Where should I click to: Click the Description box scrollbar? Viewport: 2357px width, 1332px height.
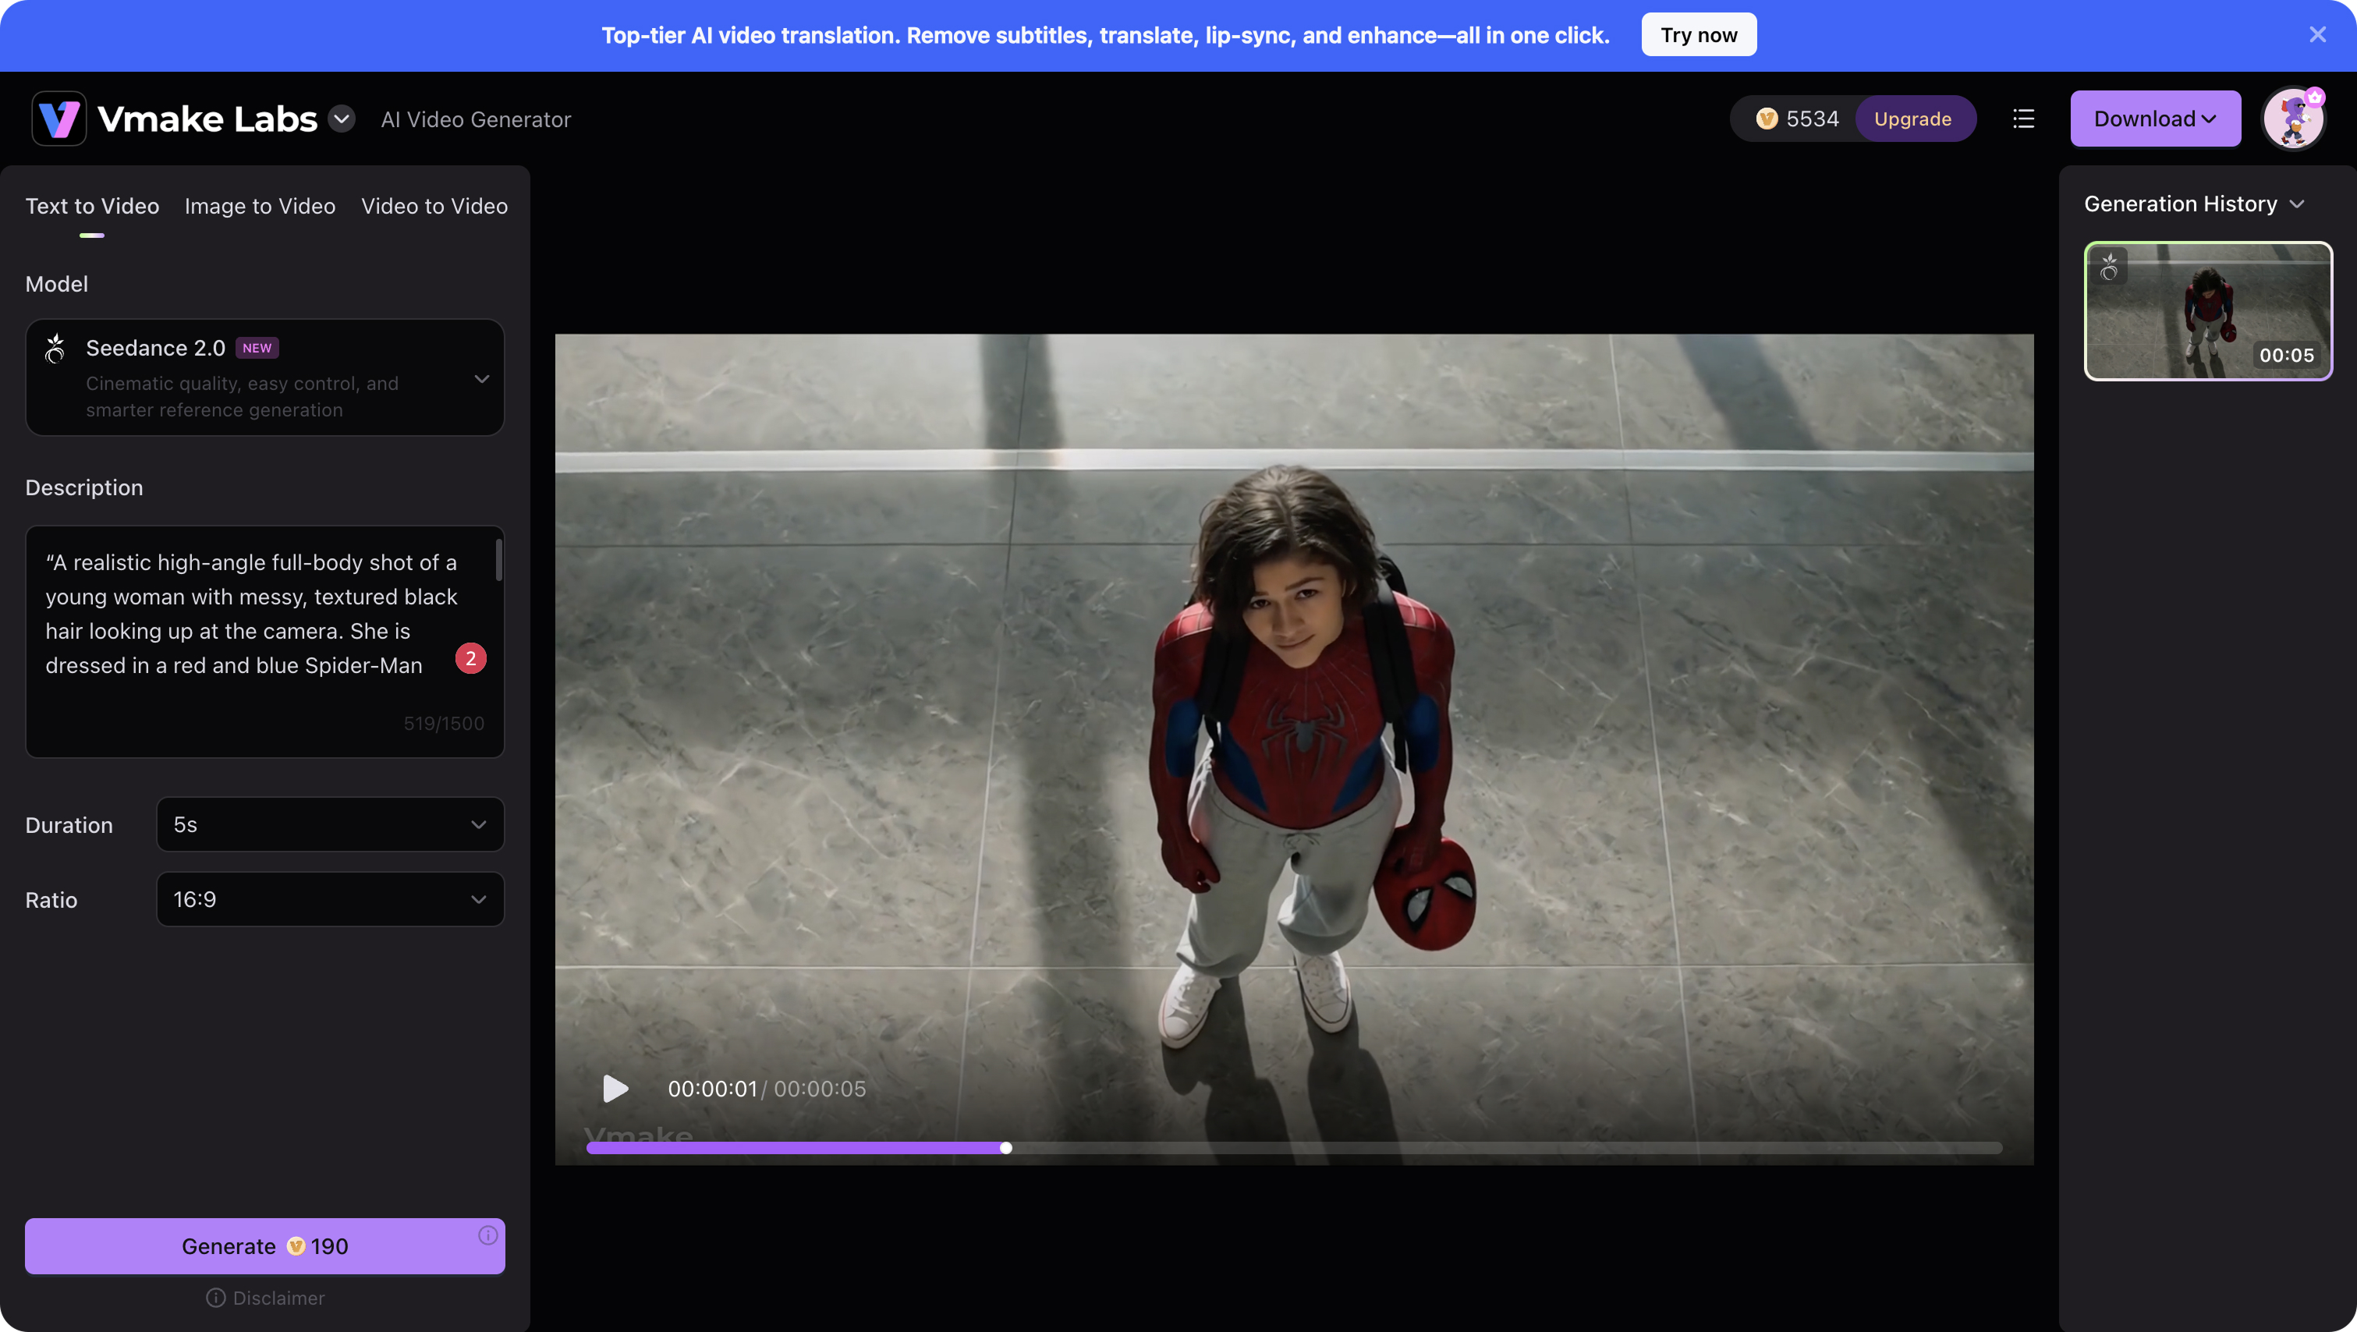[x=498, y=560]
